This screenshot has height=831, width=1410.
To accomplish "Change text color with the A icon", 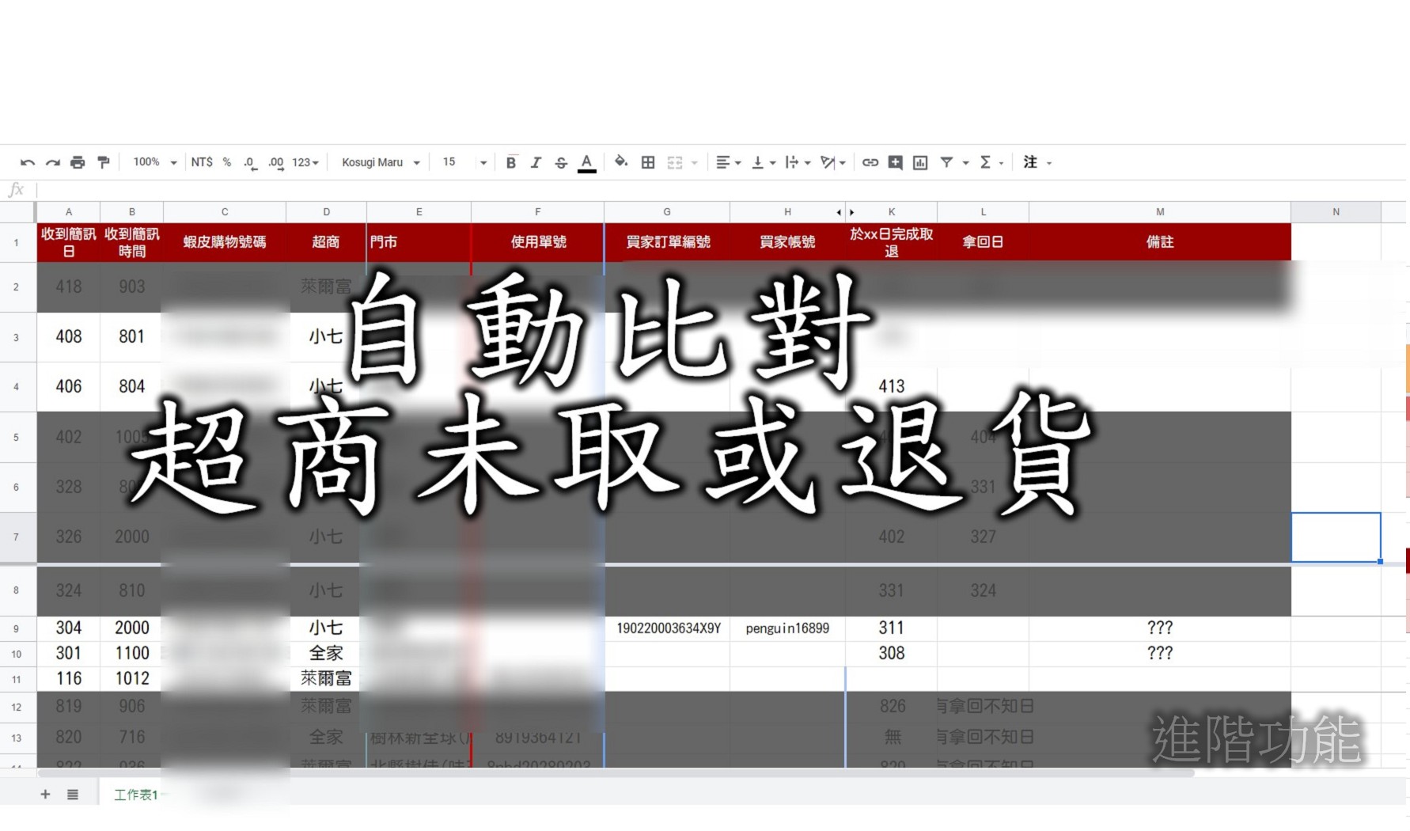I will coord(586,161).
